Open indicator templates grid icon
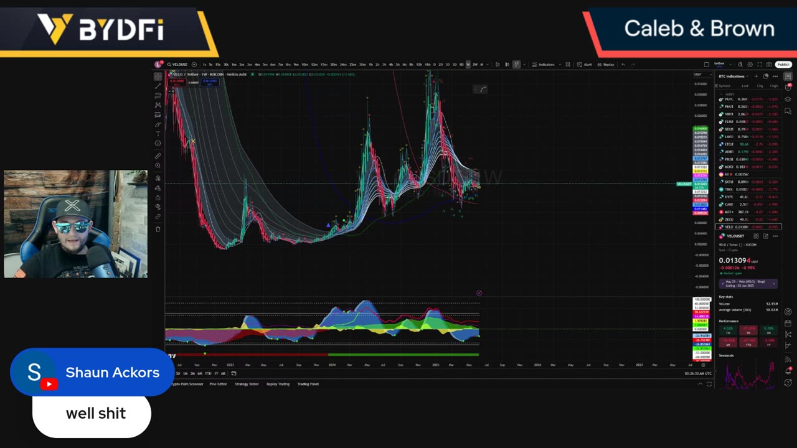797x448 pixels. pyautogui.click(x=568, y=64)
